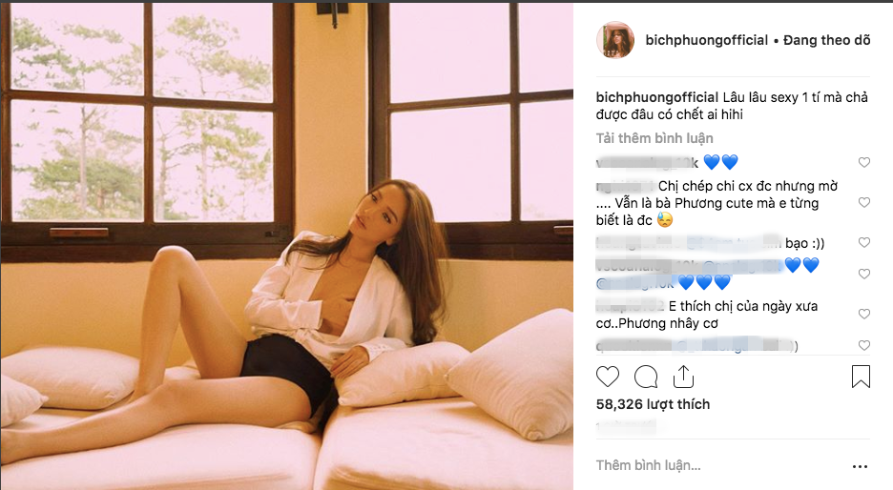
Task: Like the last partially visible comment
Action: pyautogui.click(x=864, y=345)
